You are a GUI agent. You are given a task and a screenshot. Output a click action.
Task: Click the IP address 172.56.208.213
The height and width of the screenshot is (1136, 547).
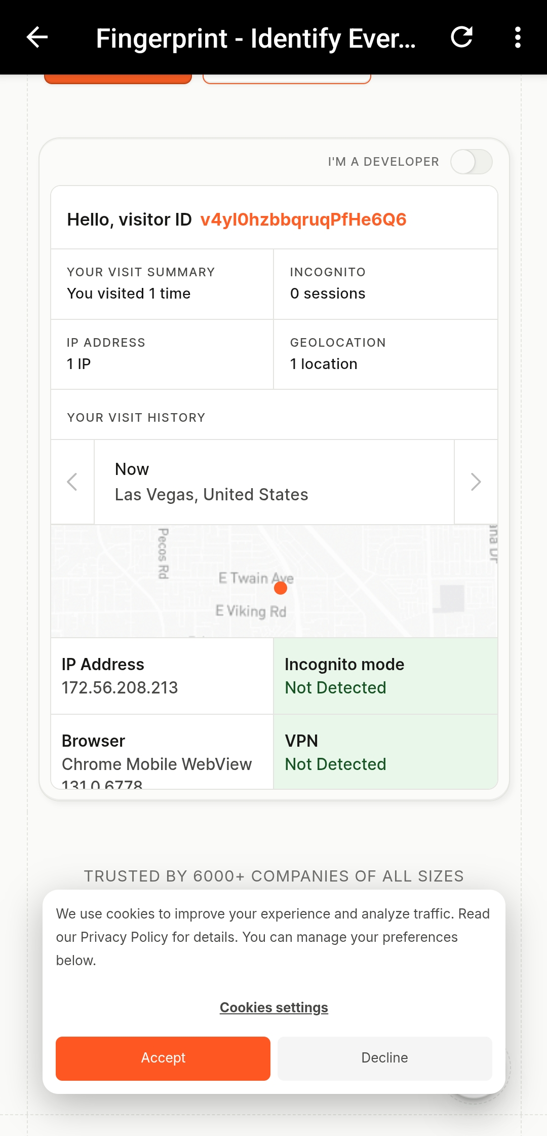[x=120, y=688]
